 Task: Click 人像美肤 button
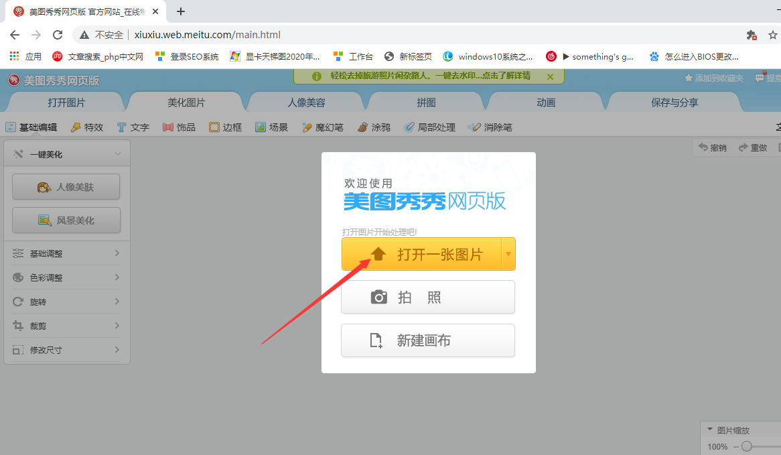66,187
